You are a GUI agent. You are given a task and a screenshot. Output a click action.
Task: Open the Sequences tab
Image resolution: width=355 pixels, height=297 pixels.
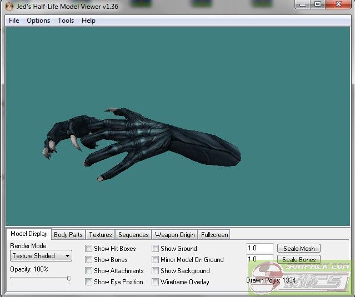tap(133, 235)
